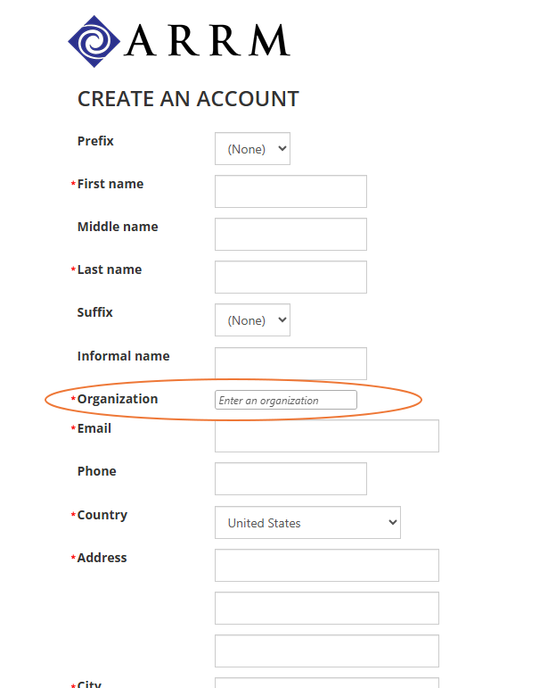
Task: Focus the second Address line field
Action: click(326, 608)
